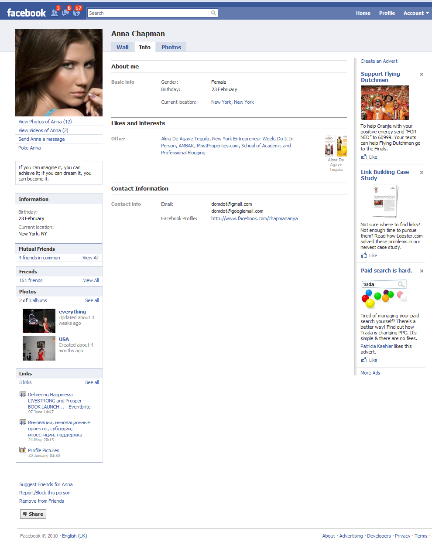Click Poke Anna link
432x545 pixels.
click(x=30, y=148)
